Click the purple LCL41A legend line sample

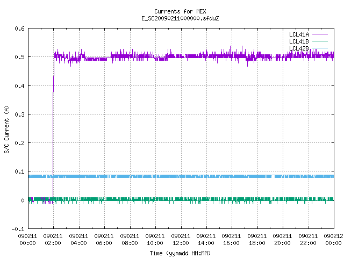(x=320, y=34)
